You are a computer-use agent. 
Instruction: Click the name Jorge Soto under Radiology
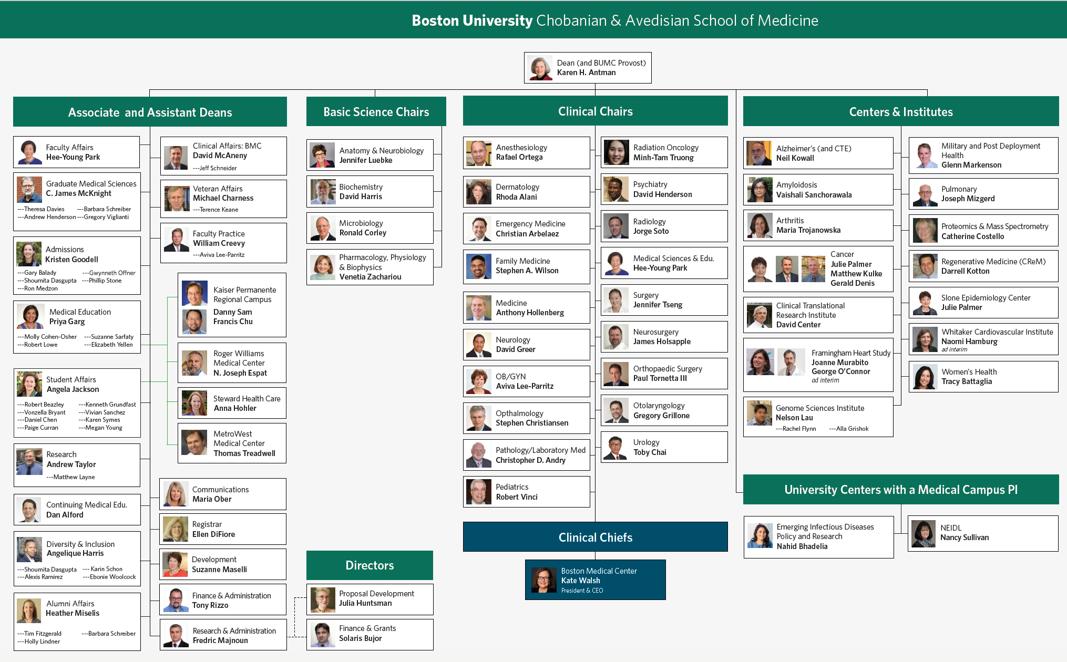[x=651, y=231]
